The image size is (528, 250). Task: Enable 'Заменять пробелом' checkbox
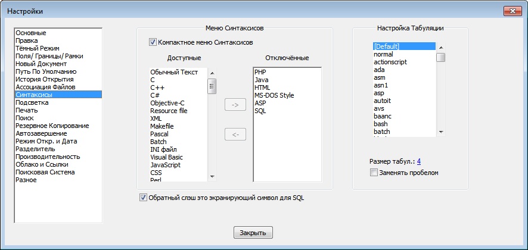(x=374, y=173)
